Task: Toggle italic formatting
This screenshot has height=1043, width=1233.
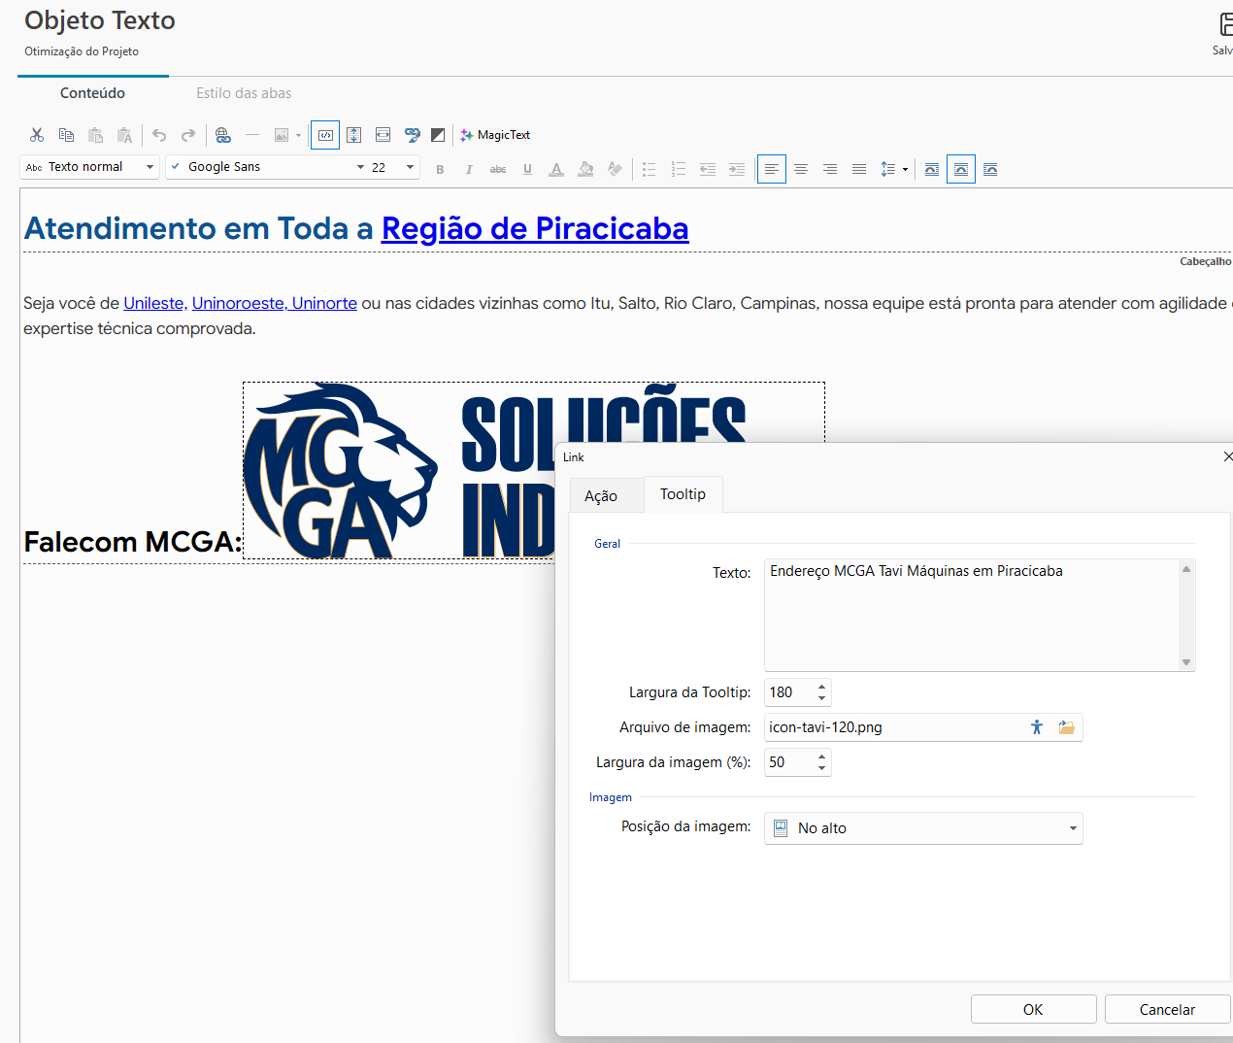Action: coord(469,169)
